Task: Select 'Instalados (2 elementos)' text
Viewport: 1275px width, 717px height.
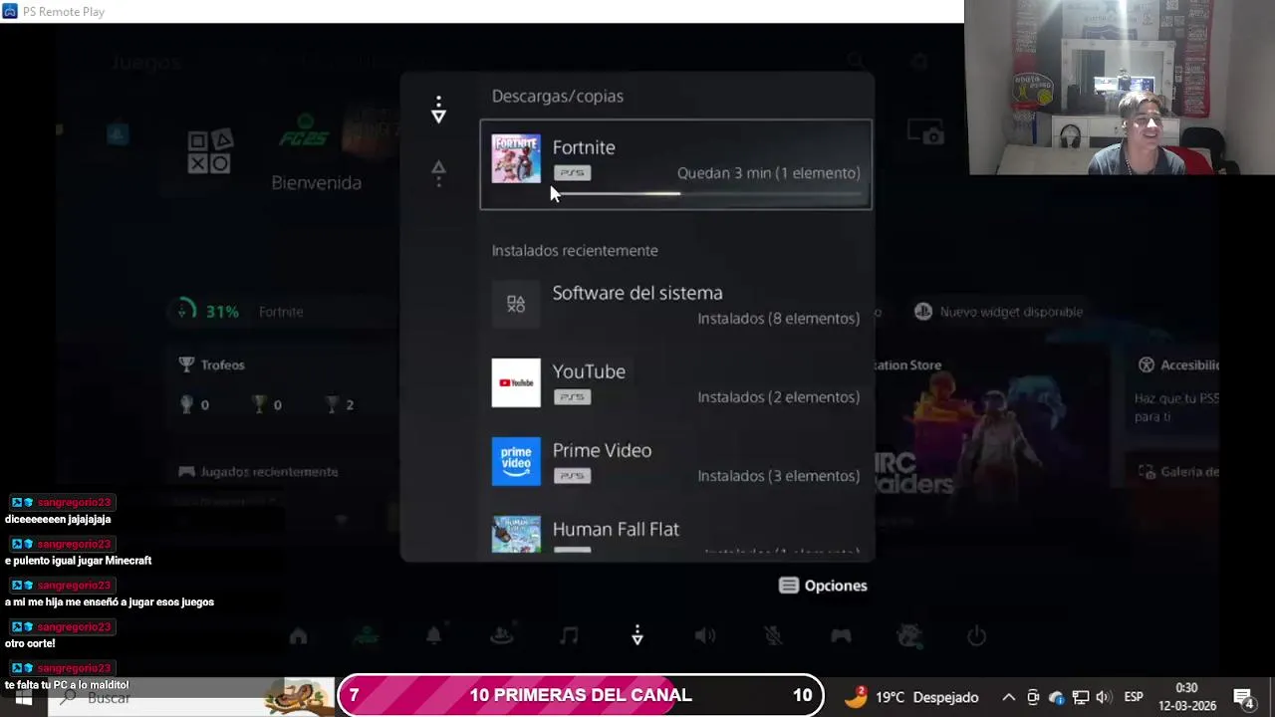Action: click(x=778, y=397)
